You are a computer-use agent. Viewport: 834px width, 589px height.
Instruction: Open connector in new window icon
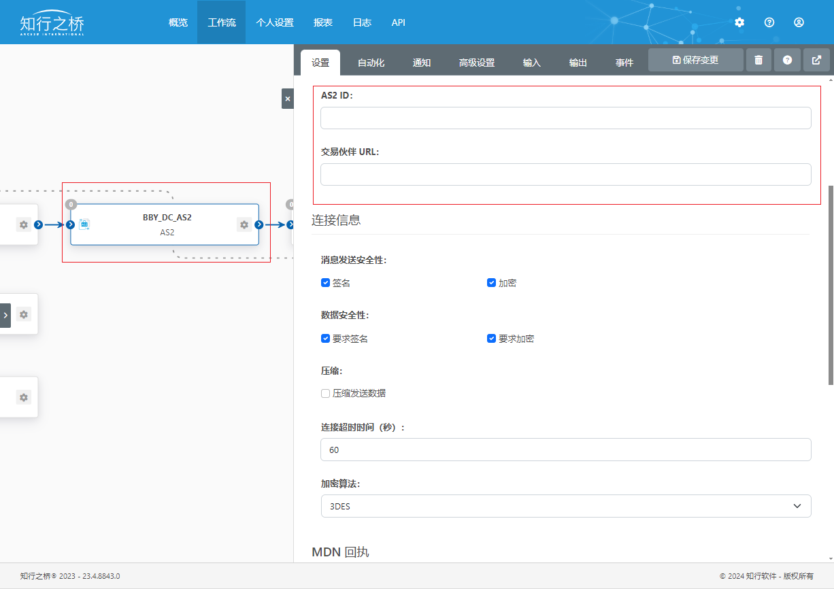(x=816, y=60)
